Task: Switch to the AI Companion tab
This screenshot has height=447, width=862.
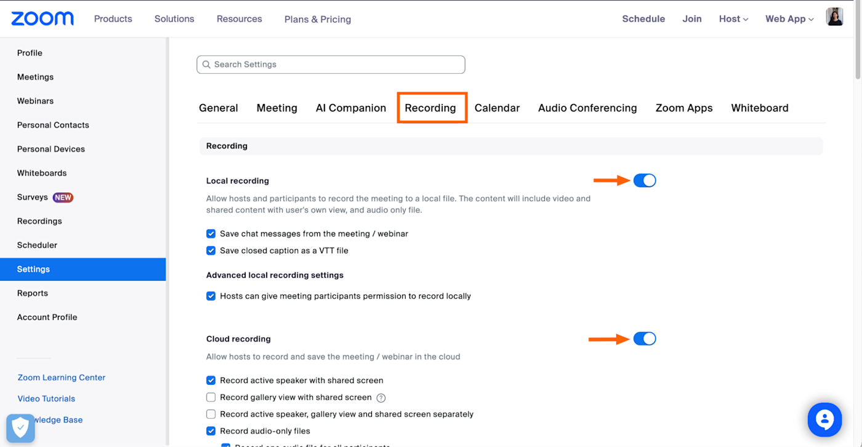Action: point(351,108)
